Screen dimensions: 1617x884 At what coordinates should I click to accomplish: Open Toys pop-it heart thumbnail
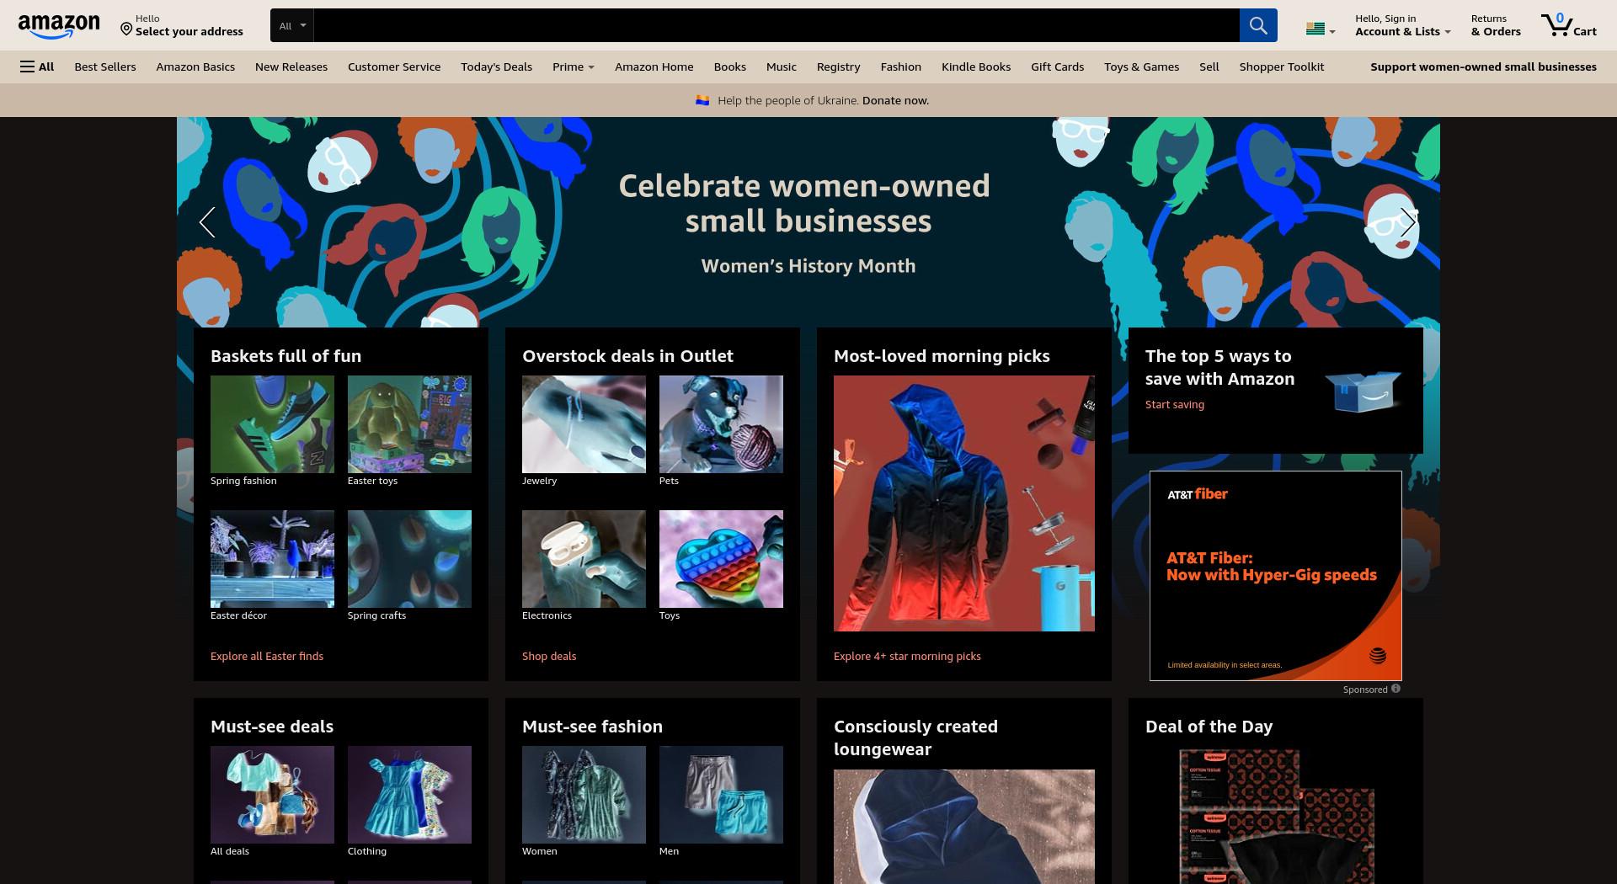(x=721, y=559)
